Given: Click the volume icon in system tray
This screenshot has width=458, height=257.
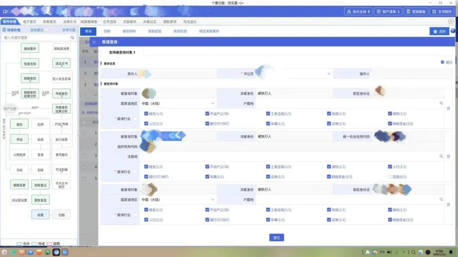Looking at the screenshot, I should click(389, 252).
